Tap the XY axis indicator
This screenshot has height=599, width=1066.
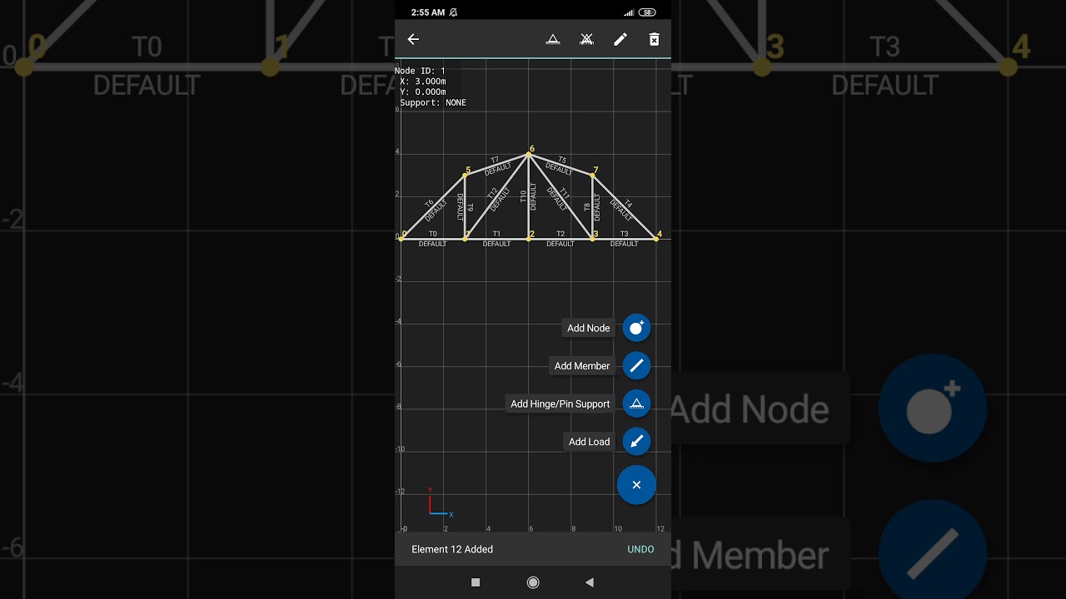(439, 502)
